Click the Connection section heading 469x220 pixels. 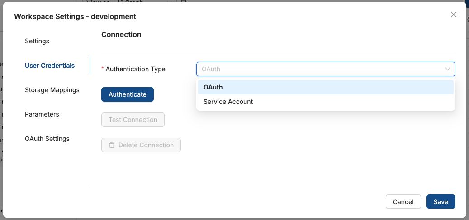[121, 34]
